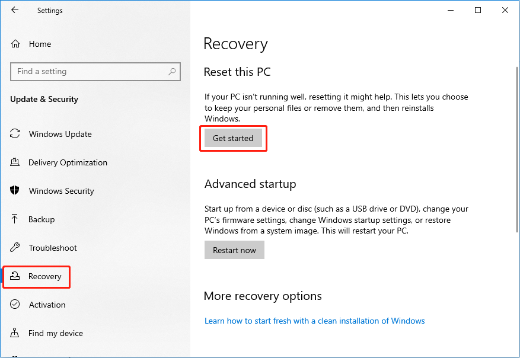Click the Windows Security shield icon
The width and height of the screenshot is (520, 358).
(x=15, y=191)
